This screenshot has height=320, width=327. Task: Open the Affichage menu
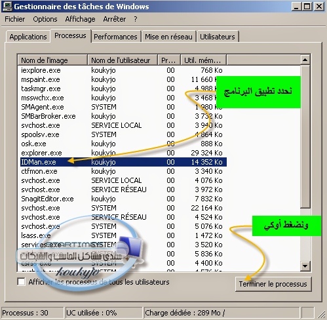click(x=80, y=19)
